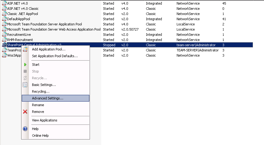Click the Stopped status of SharePoint pool

pyautogui.click(x=109, y=45)
